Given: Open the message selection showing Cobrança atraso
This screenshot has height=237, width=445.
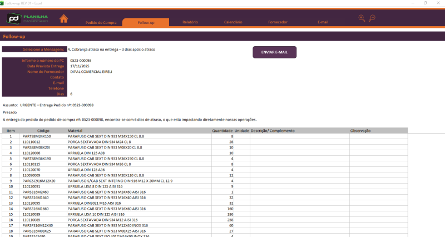Looking at the screenshot, I should coord(111,50).
